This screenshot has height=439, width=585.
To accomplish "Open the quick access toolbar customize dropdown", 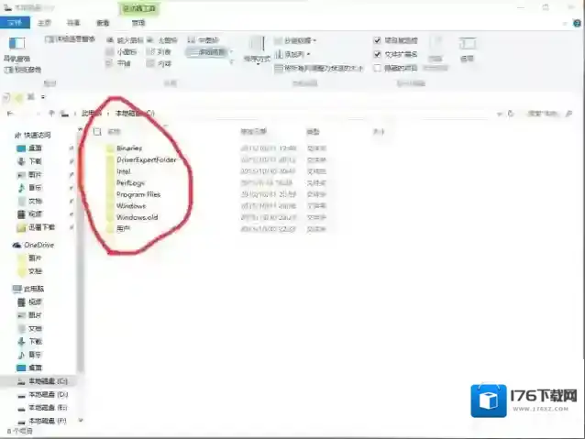I will click(43, 97).
